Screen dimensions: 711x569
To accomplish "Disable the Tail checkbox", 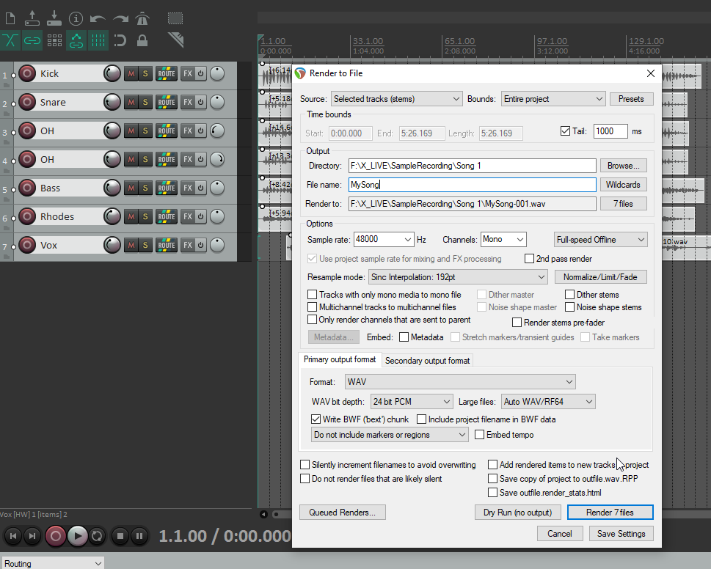I will 565,131.
